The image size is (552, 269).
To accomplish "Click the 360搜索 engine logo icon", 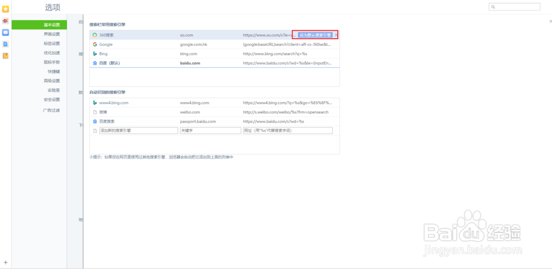I will coord(95,35).
